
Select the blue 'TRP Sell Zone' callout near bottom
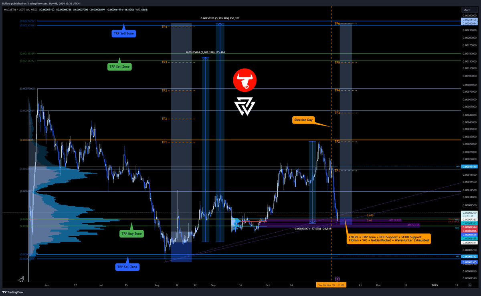coord(127,266)
